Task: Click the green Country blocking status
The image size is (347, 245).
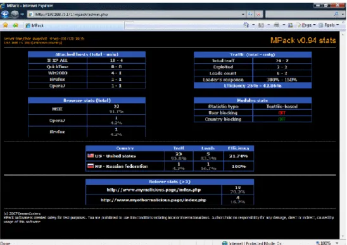Action: pyautogui.click(x=282, y=119)
